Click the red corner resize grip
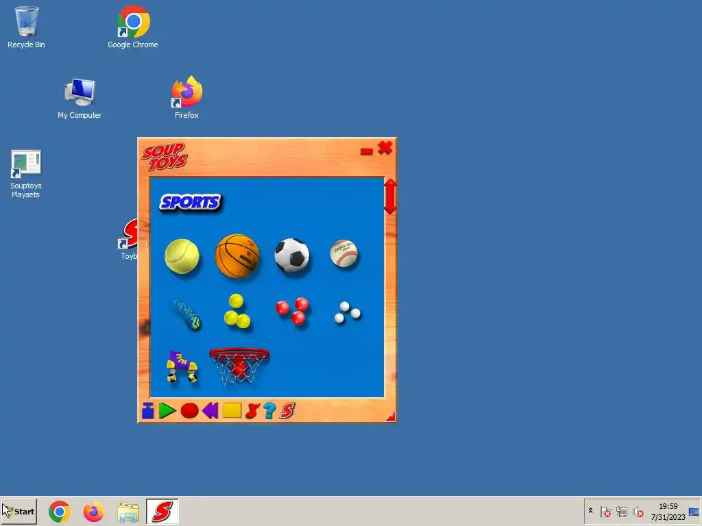Screen dimensions: 702x526 (390, 416)
